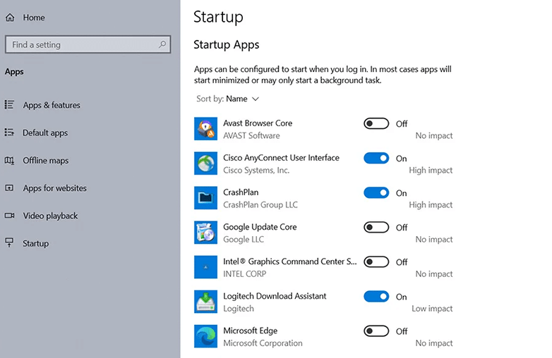Image resolution: width=552 pixels, height=358 pixels.
Task: Select Offline maps in sidebar
Action: click(46, 161)
